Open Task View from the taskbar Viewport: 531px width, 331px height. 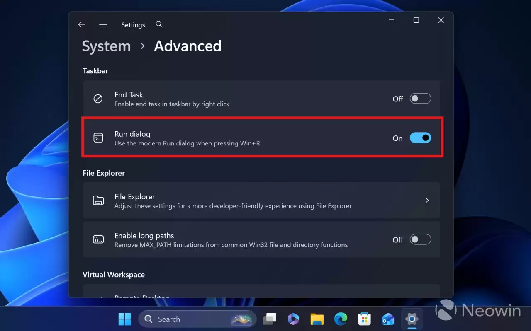point(270,319)
